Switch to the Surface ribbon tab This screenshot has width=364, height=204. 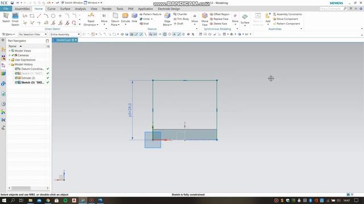click(65, 9)
